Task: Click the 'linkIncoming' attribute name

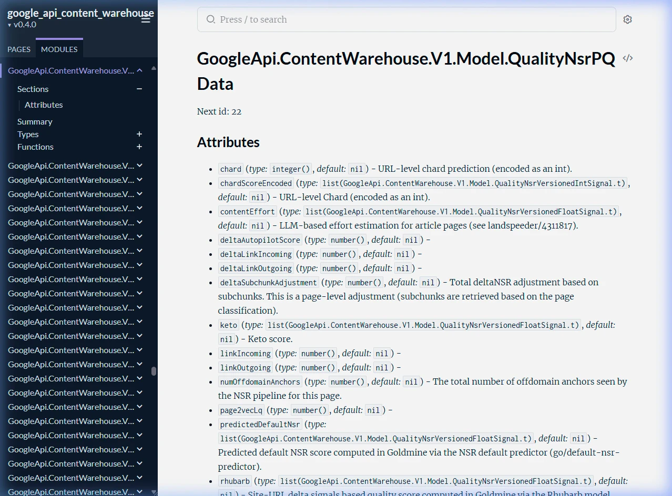Action: pyautogui.click(x=246, y=353)
